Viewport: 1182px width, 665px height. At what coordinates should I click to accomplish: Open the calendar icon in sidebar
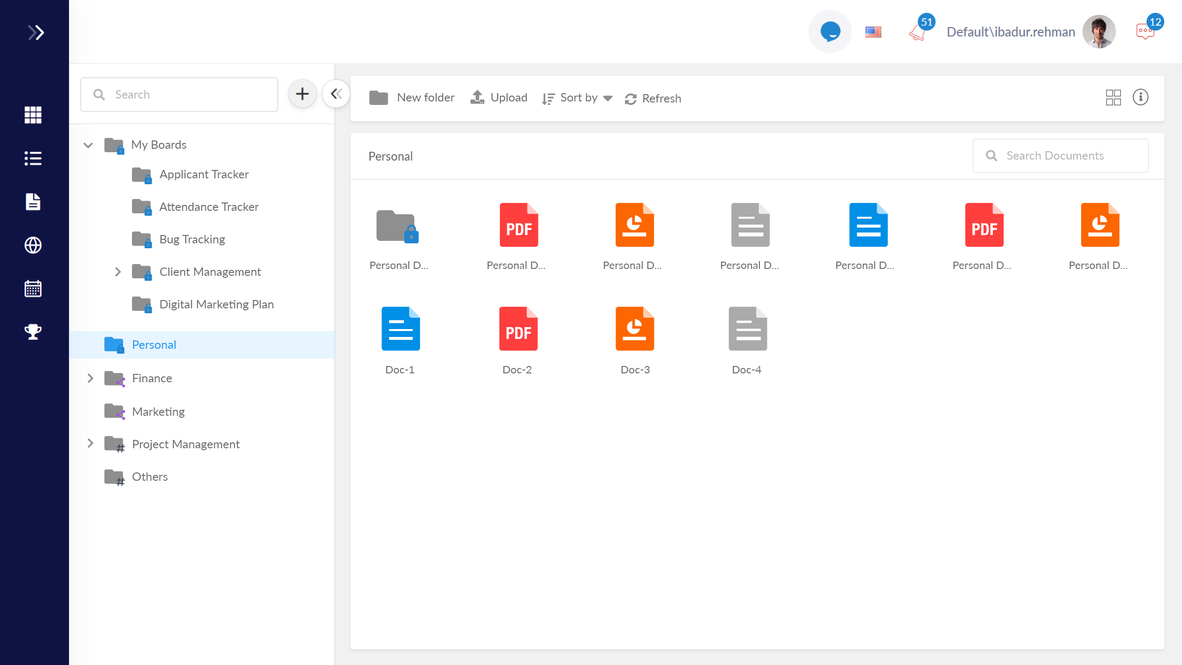click(33, 288)
